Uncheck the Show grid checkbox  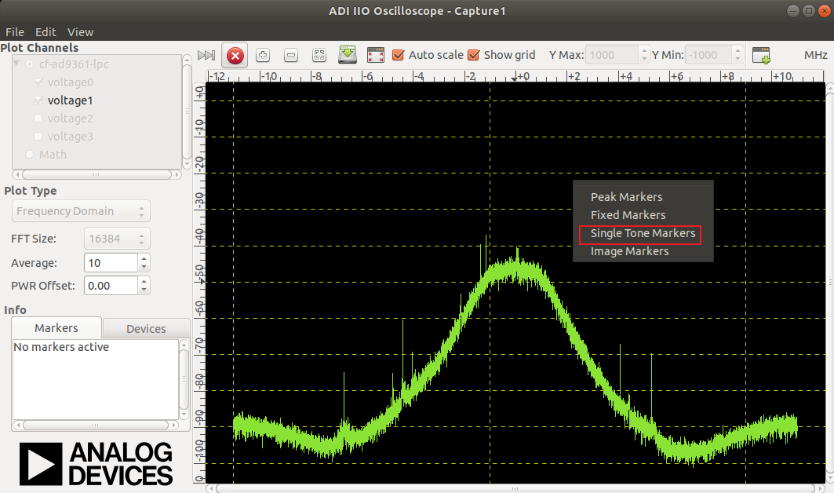pos(474,55)
